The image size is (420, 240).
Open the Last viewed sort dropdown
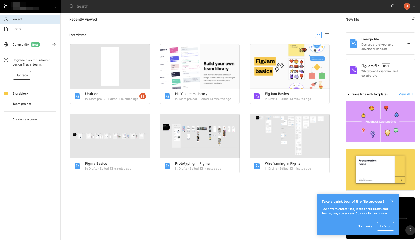click(x=79, y=35)
